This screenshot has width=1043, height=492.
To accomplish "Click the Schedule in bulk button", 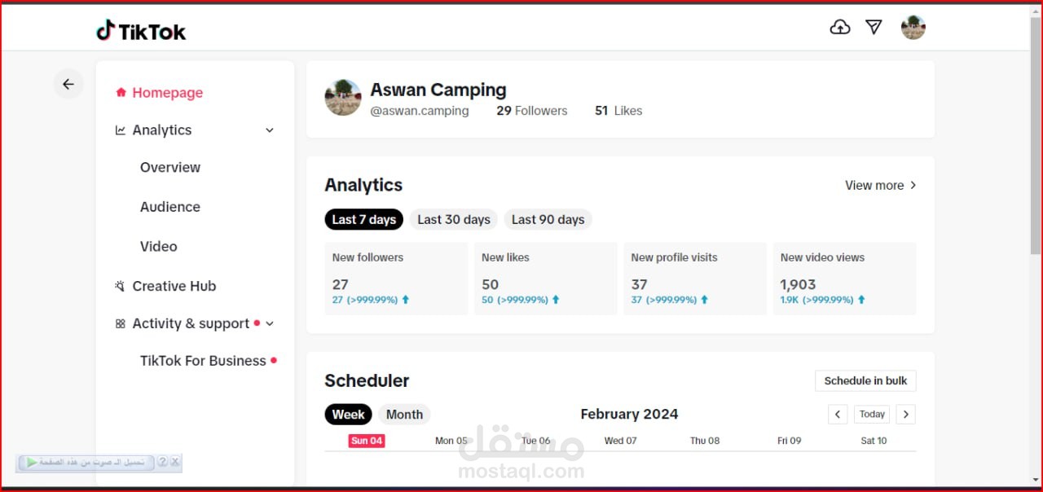I will (865, 380).
